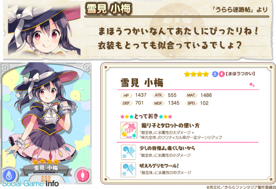This screenshot has width=276, height=189.
Task: Click the HP stat label
Action: pos(126,96)
